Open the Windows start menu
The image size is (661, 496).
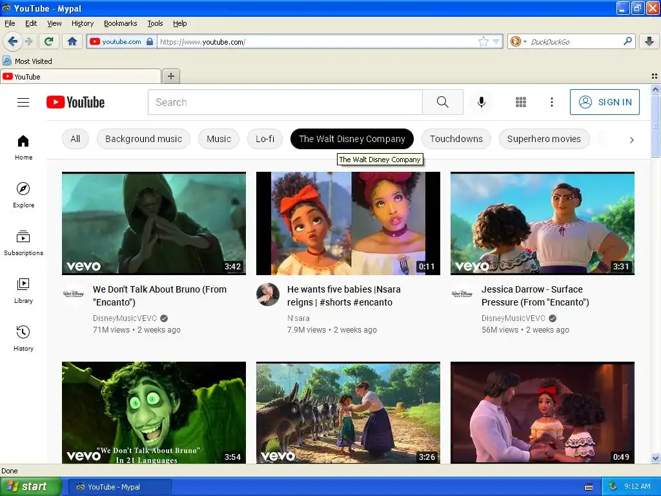click(x=31, y=487)
